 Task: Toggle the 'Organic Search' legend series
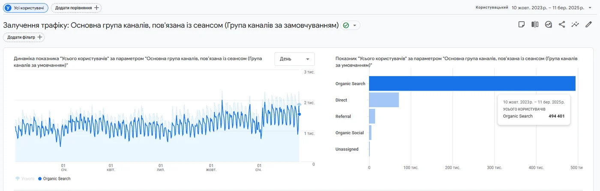point(54,179)
